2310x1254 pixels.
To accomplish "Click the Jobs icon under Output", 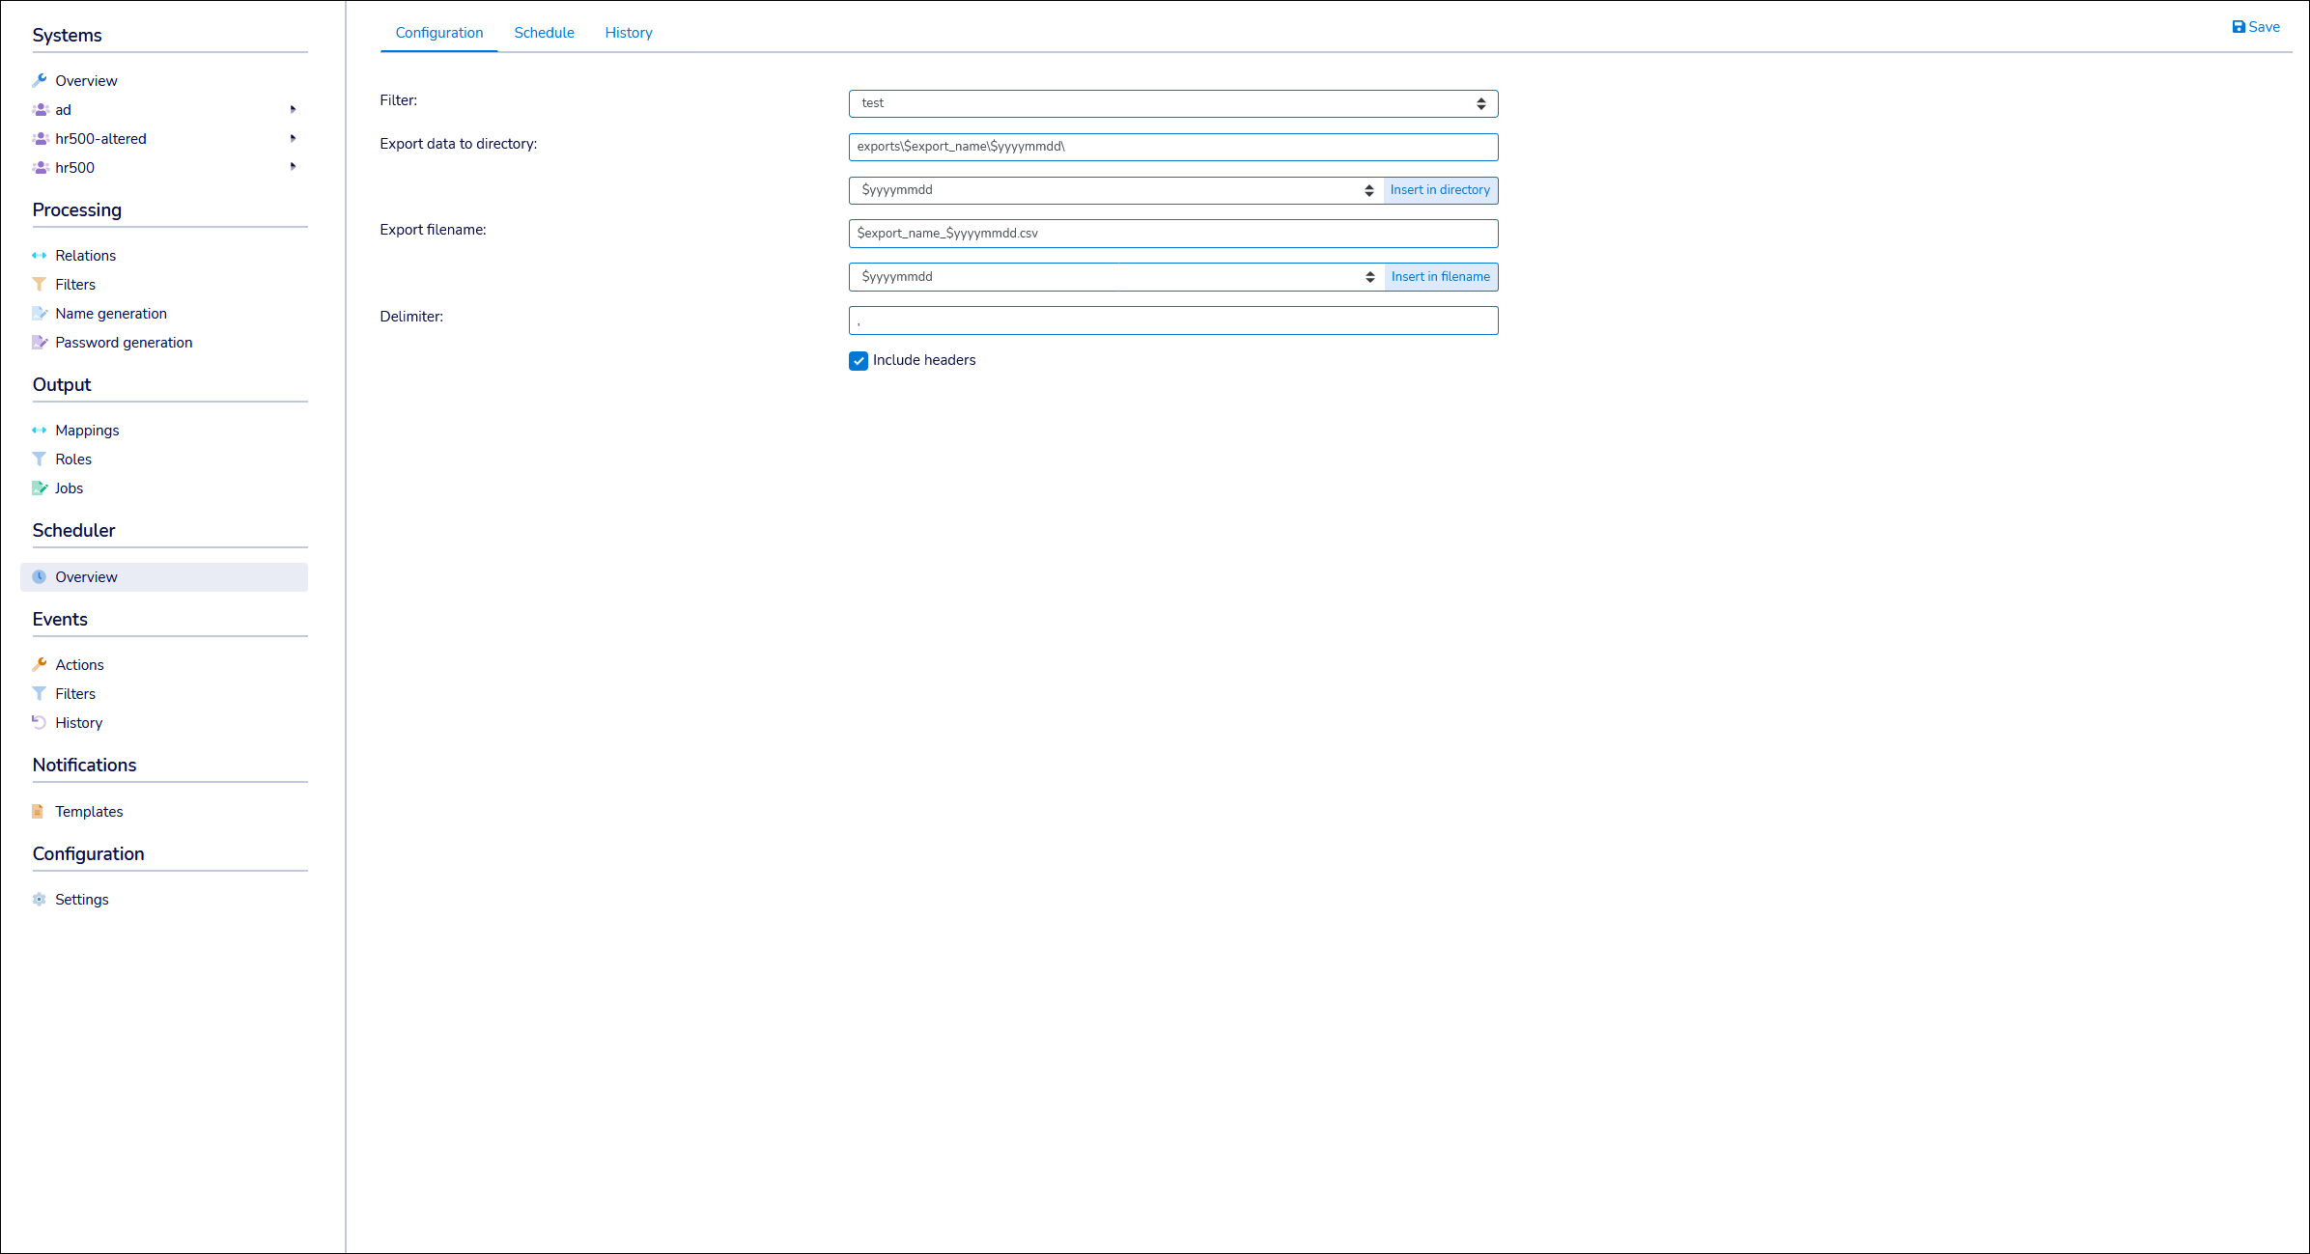I will click(x=40, y=488).
